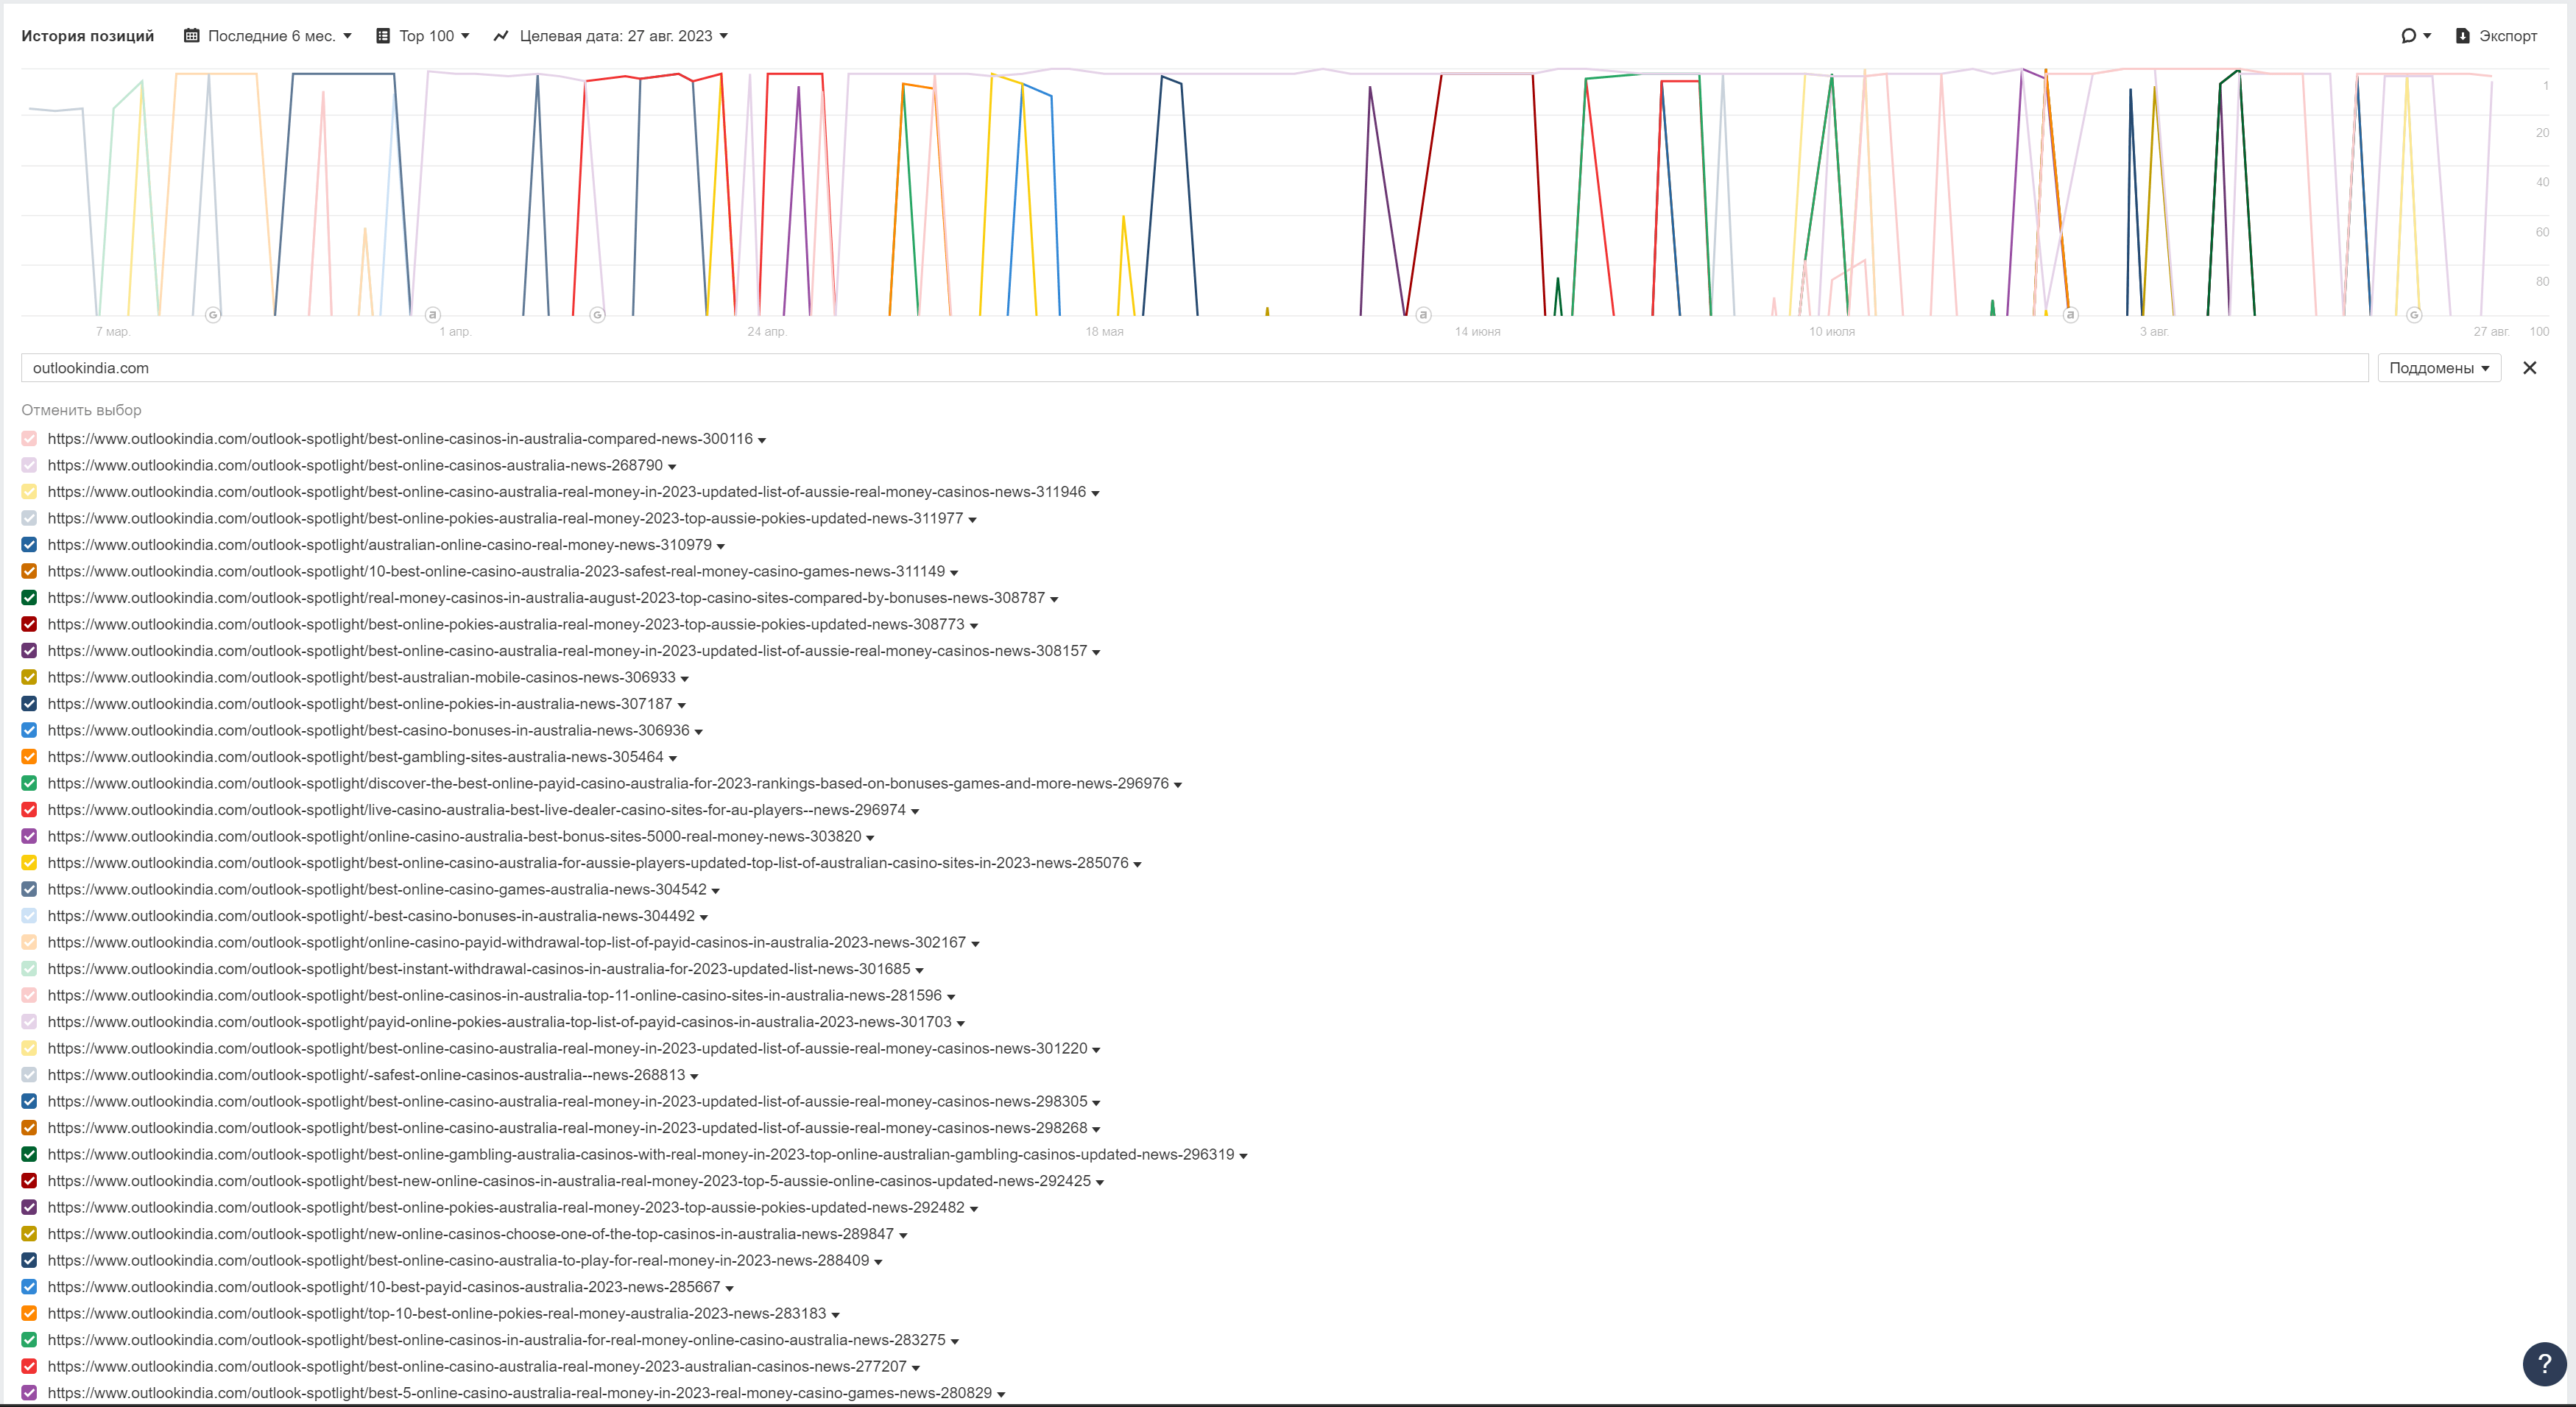Image resolution: width=2576 pixels, height=1407 pixels.
Task: Click the Google update marker near 7 мар.
Action: pyautogui.click(x=213, y=315)
